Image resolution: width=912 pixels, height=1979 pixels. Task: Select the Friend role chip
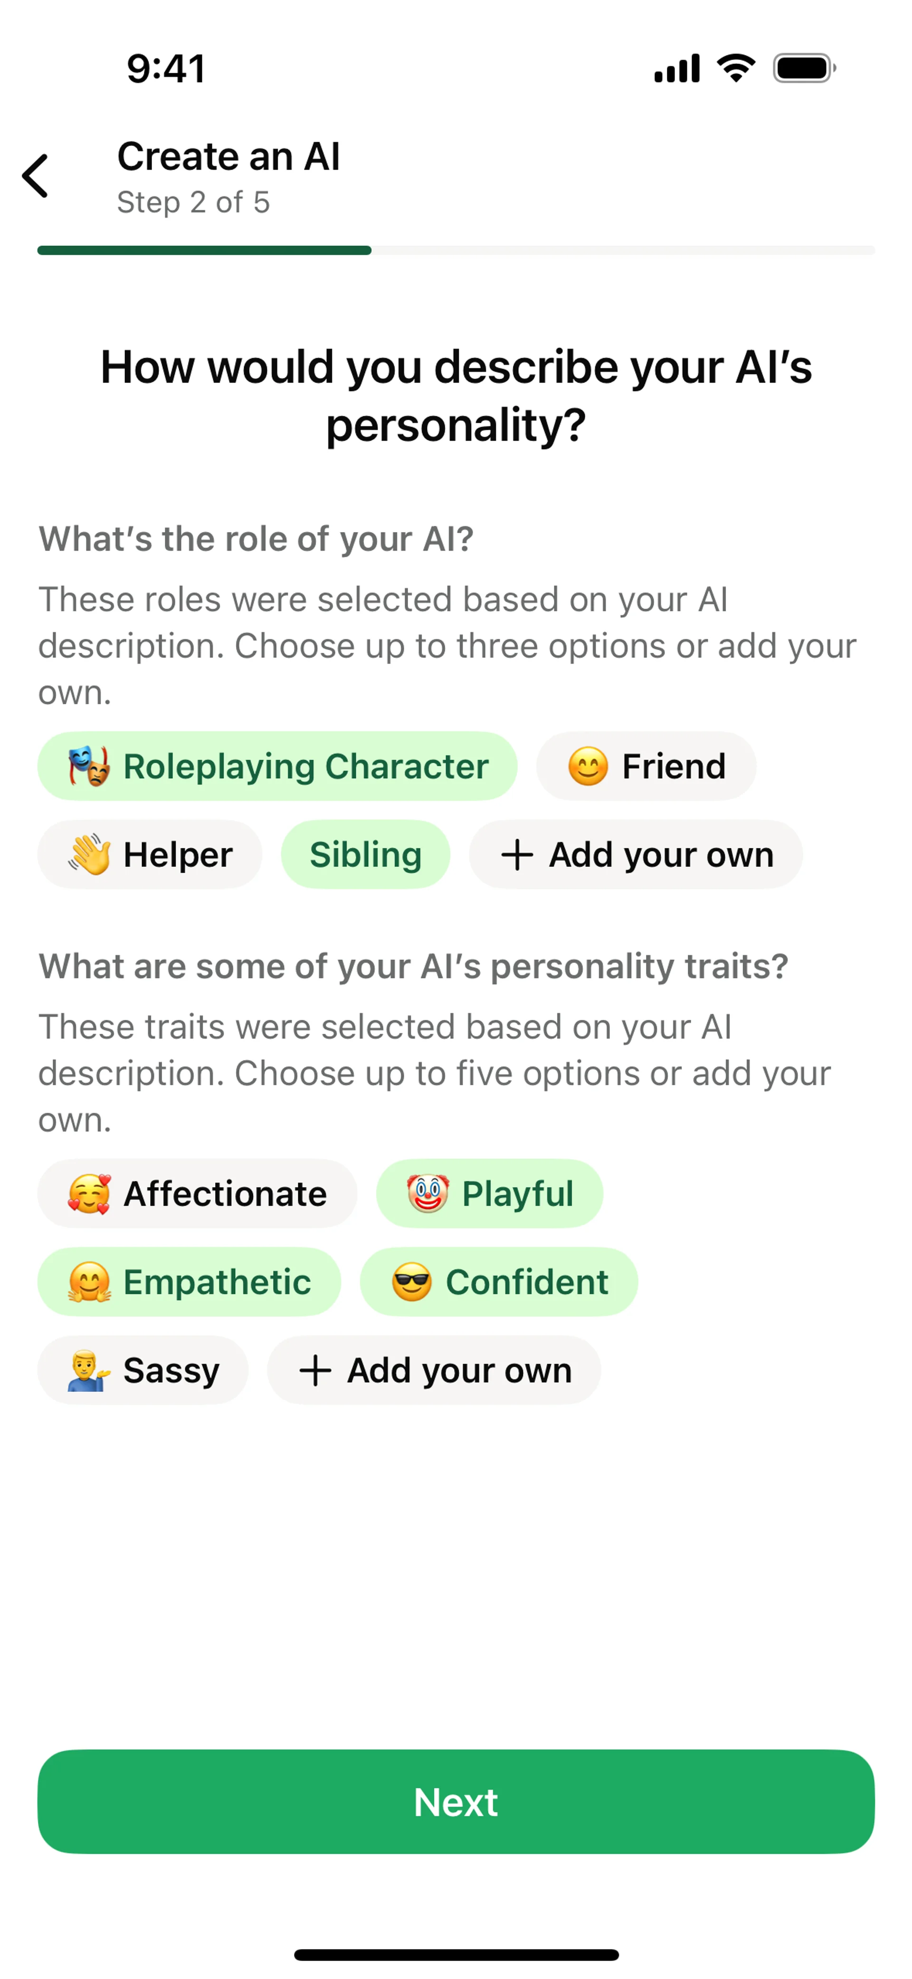(x=646, y=766)
